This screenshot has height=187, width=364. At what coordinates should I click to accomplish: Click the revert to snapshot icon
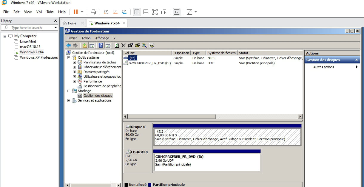115,12
